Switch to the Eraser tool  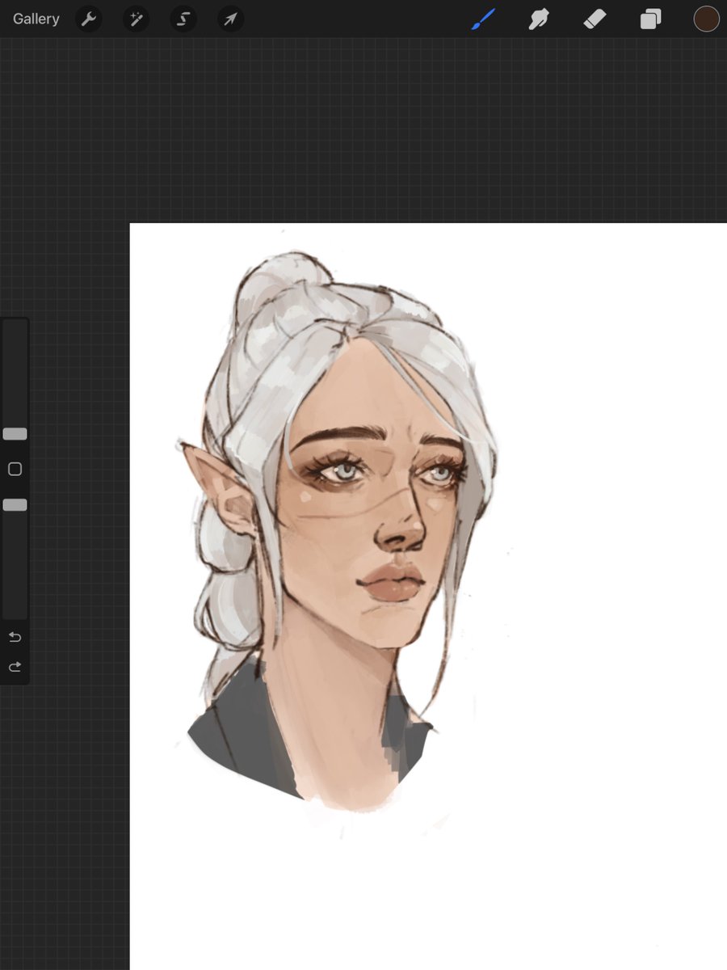[x=594, y=19]
